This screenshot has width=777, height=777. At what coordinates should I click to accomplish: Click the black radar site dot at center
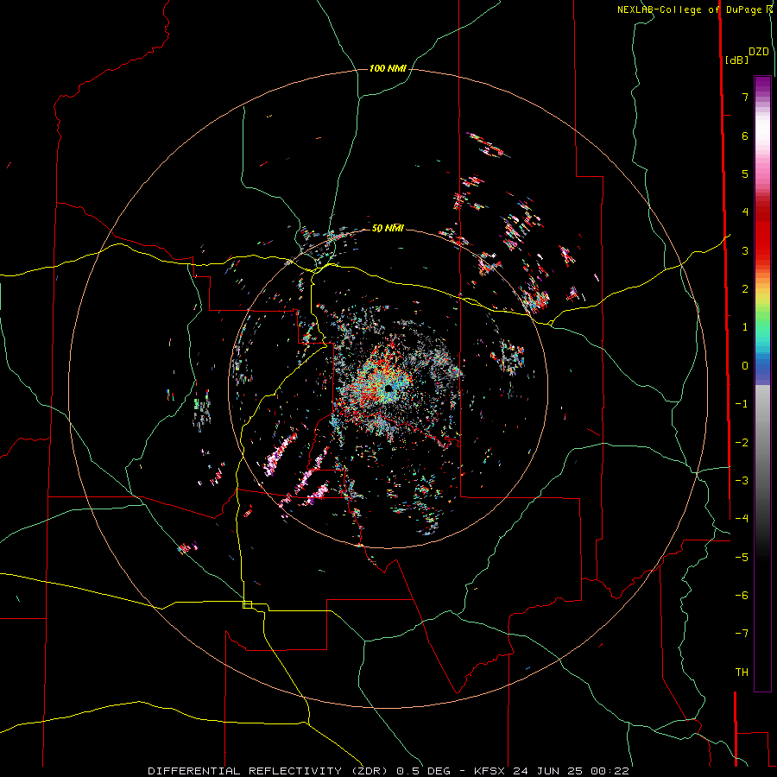point(388,388)
